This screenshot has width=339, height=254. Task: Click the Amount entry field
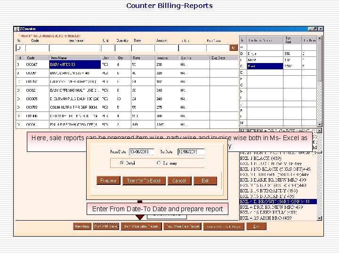pyautogui.click(x=166, y=48)
